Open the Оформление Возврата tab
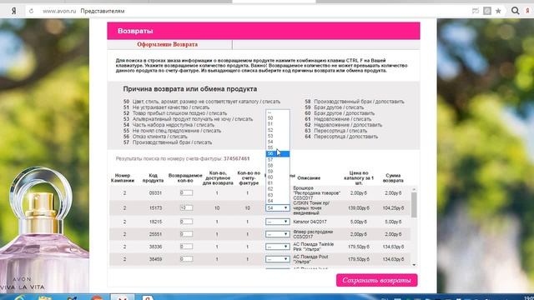Viewport: 534px width, 300px height. (167, 44)
